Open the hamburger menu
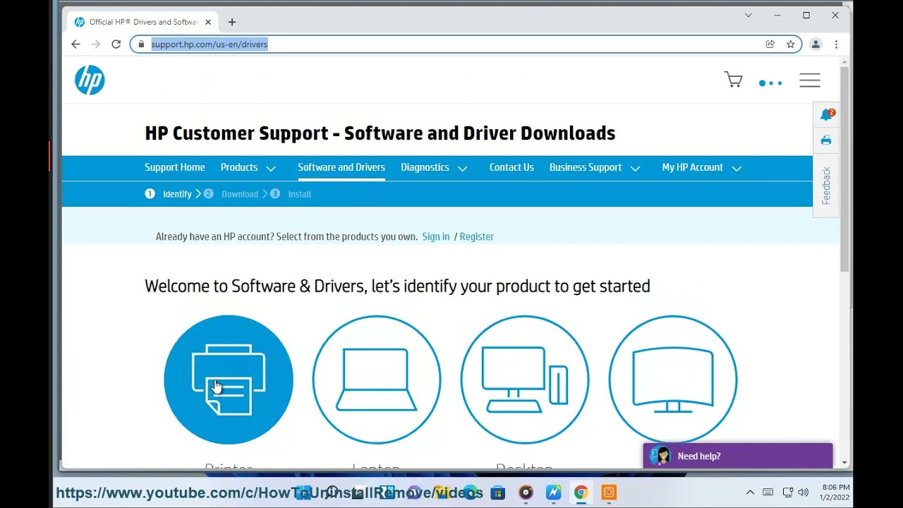The height and width of the screenshot is (508, 903). [x=810, y=80]
